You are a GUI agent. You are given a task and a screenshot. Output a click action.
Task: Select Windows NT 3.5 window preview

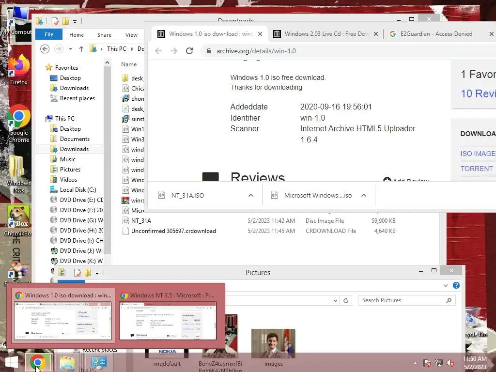click(x=168, y=317)
